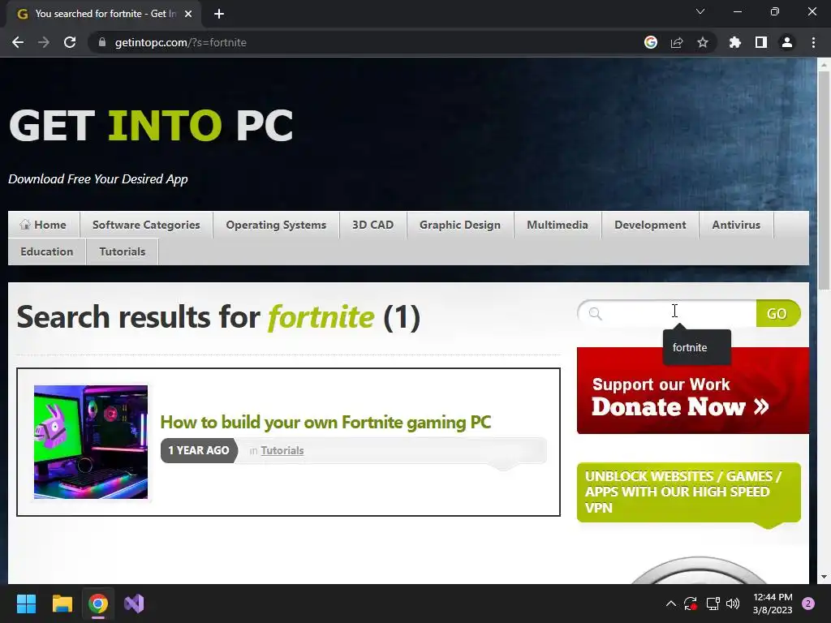Click the green GO search button
The width and height of the screenshot is (831, 623).
pyautogui.click(x=777, y=314)
